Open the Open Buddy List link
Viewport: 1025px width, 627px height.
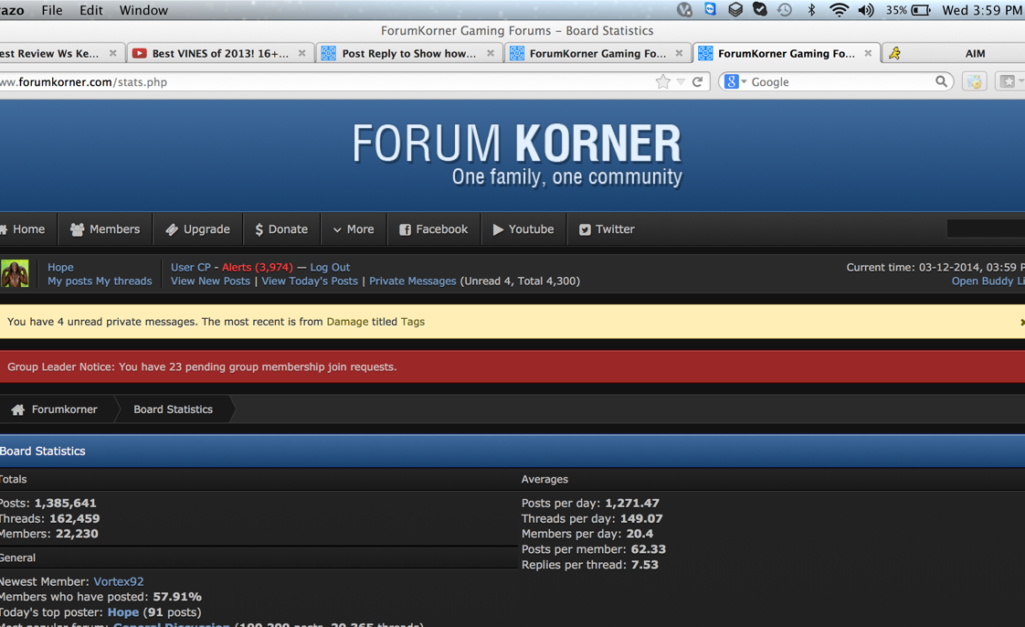point(988,282)
